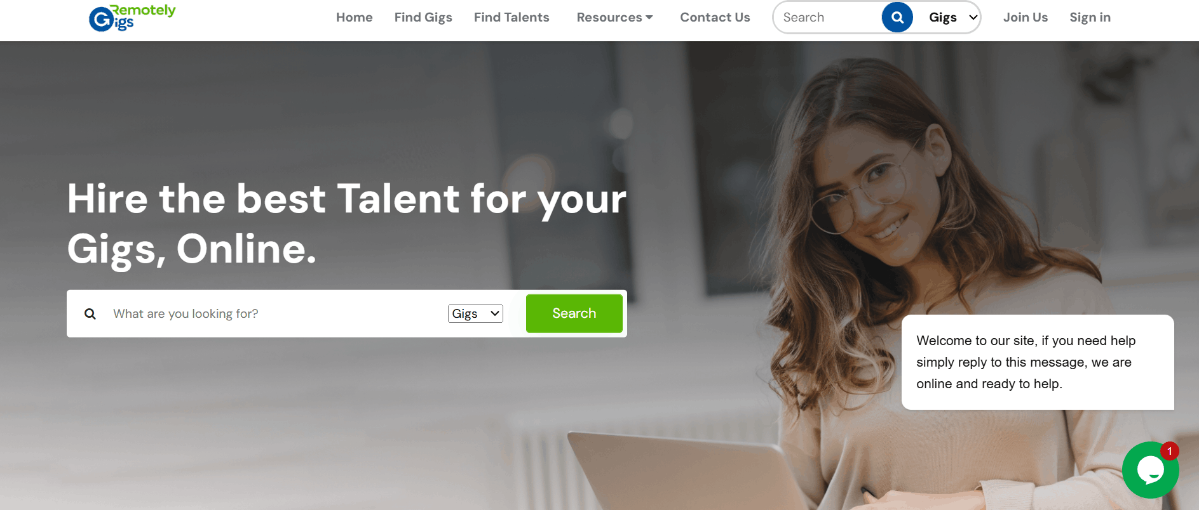Click the Join Us link
This screenshot has width=1199, height=510.
(x=1026, y=17)
